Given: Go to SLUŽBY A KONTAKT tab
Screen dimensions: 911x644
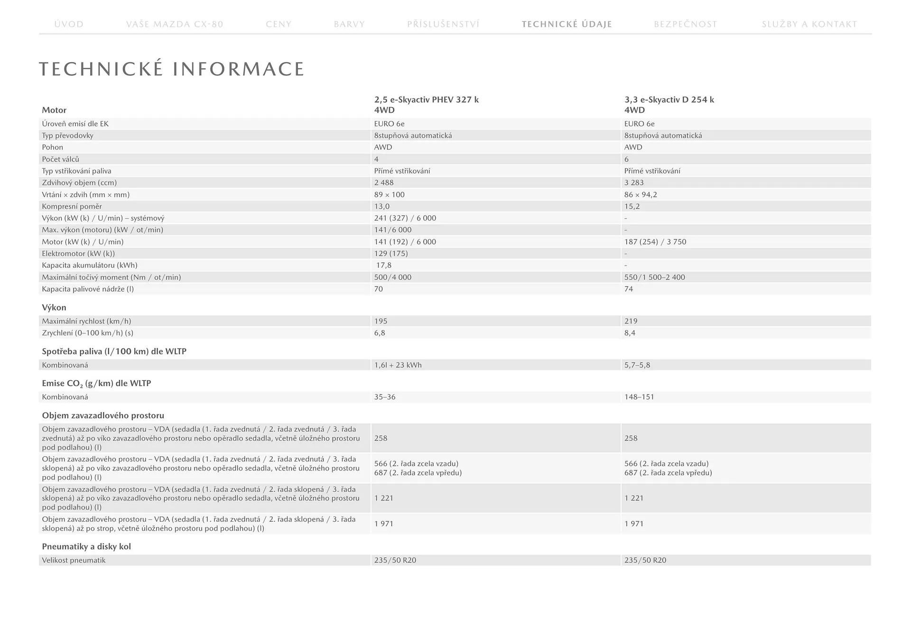Looking at the screenshot, I should coord(809,24).
